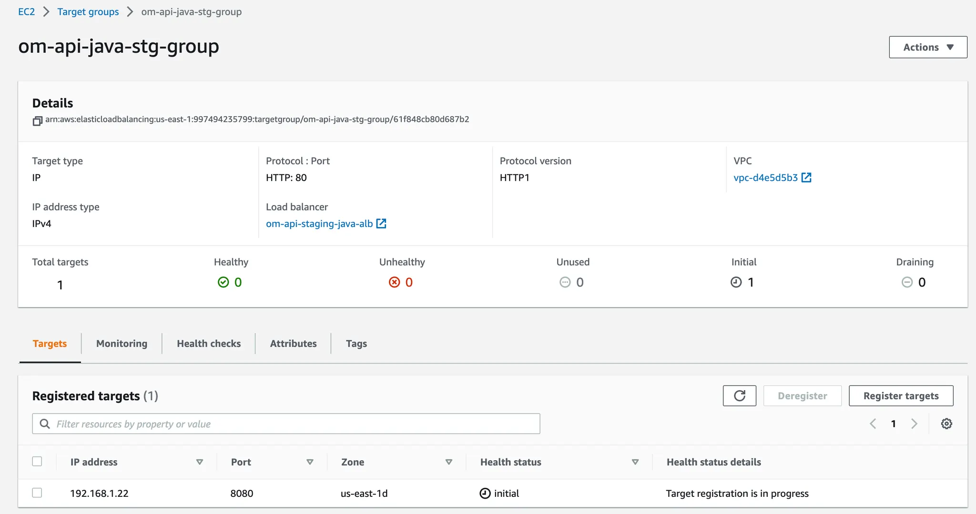Screen dimensions: 976x514
Task: Open the Monitoring tab
Action: [122, 344]
